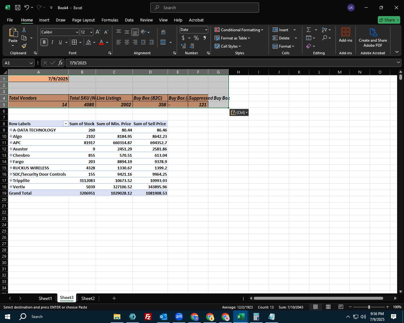
Task: Toggle Italic formatting
Action: (52, 42)
